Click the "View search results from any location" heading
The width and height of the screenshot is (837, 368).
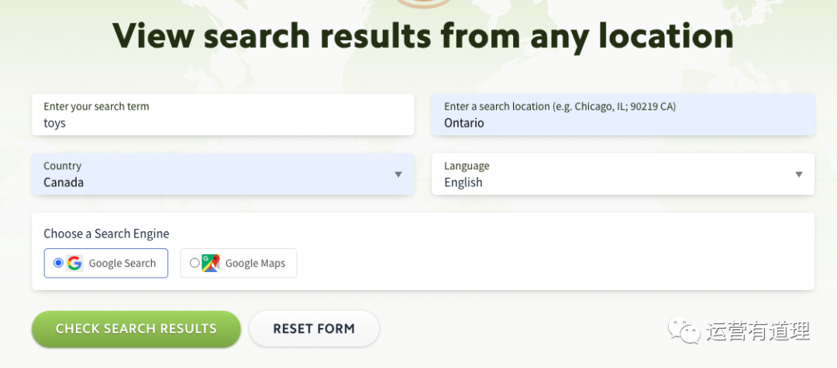(x=423, y=36)
